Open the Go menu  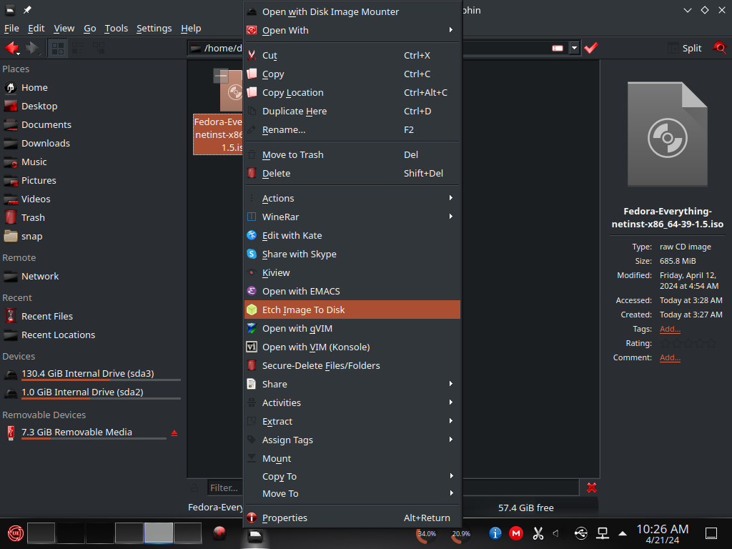89,28
